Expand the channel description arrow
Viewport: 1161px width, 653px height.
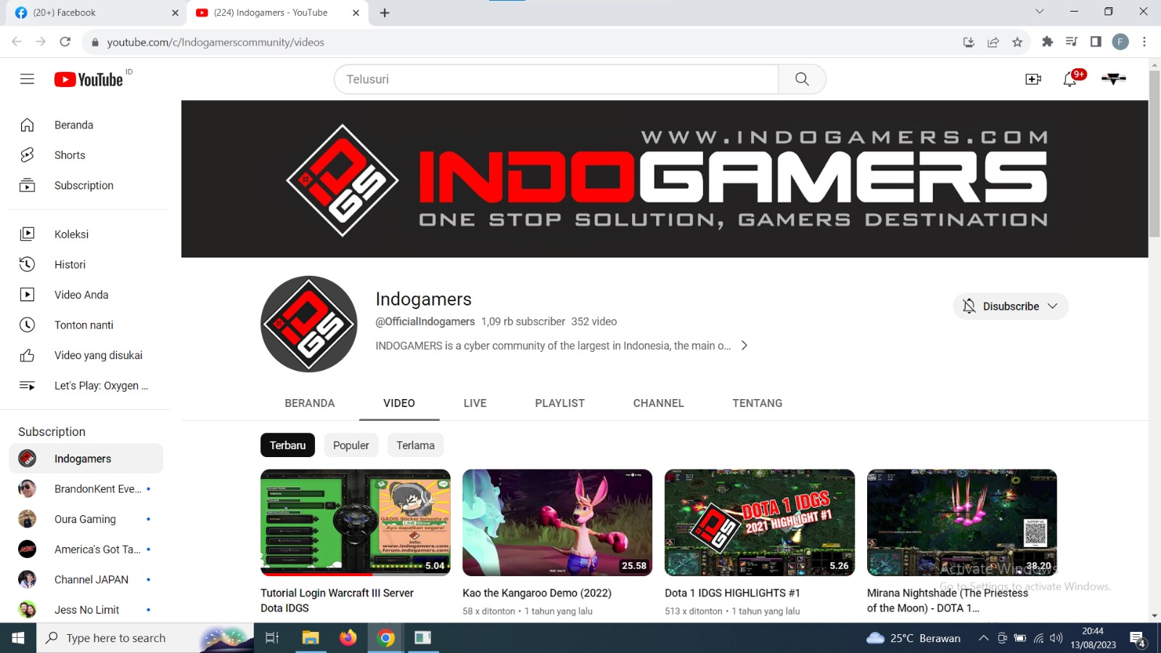pos(744,345)
